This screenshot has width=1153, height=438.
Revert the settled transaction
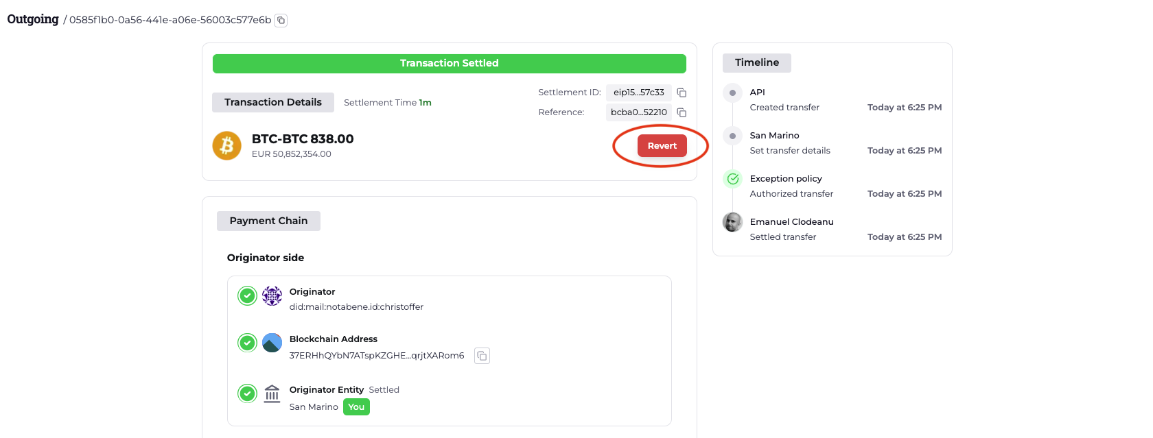pyautogui.click(x=662, y=146)
